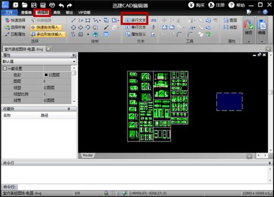
Task: Switch to the 查看器 ribbon tab
Action: click(26, 13)
